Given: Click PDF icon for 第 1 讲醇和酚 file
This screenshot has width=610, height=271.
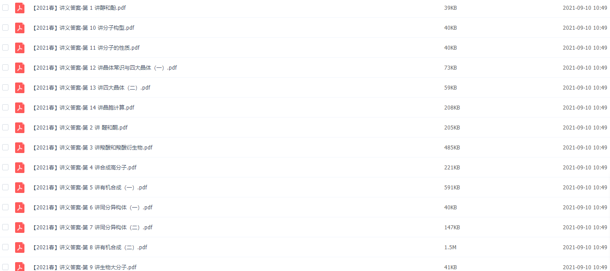Looking at the screenshot, I should [20, 8].
